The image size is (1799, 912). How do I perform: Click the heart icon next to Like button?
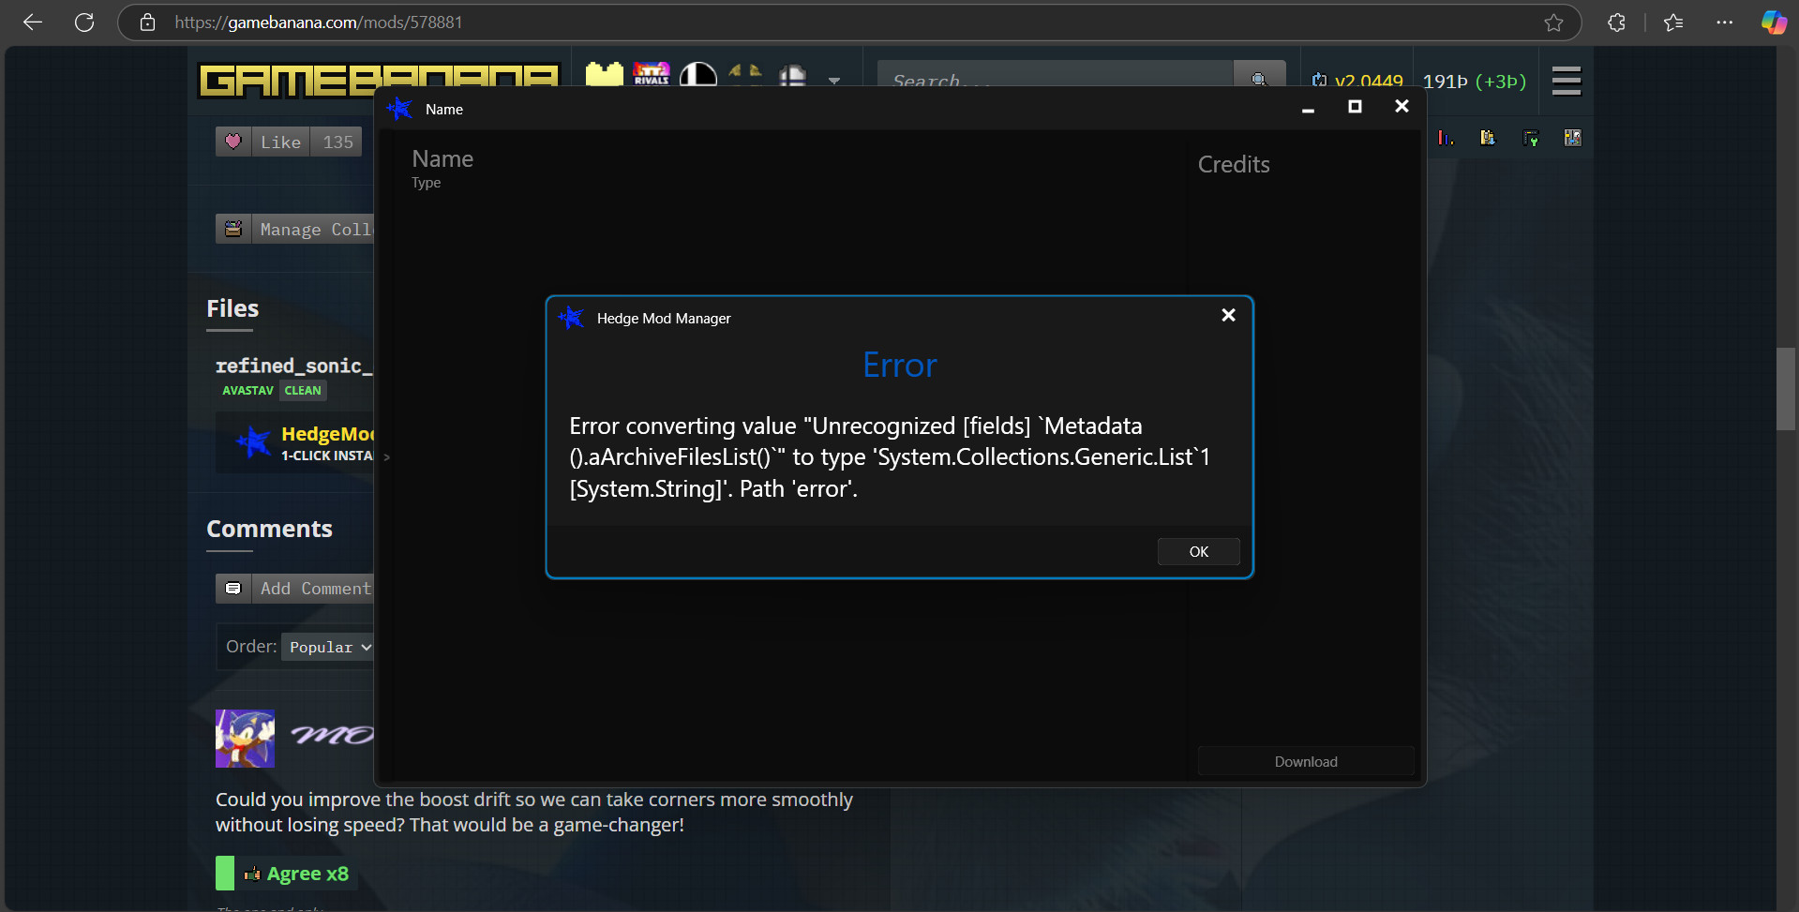pyautogui.click(x=233, y=141)
